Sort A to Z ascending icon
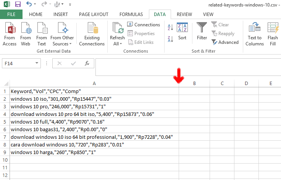The width and height of the screenshot is (281, 180). [x=170, y=27]
